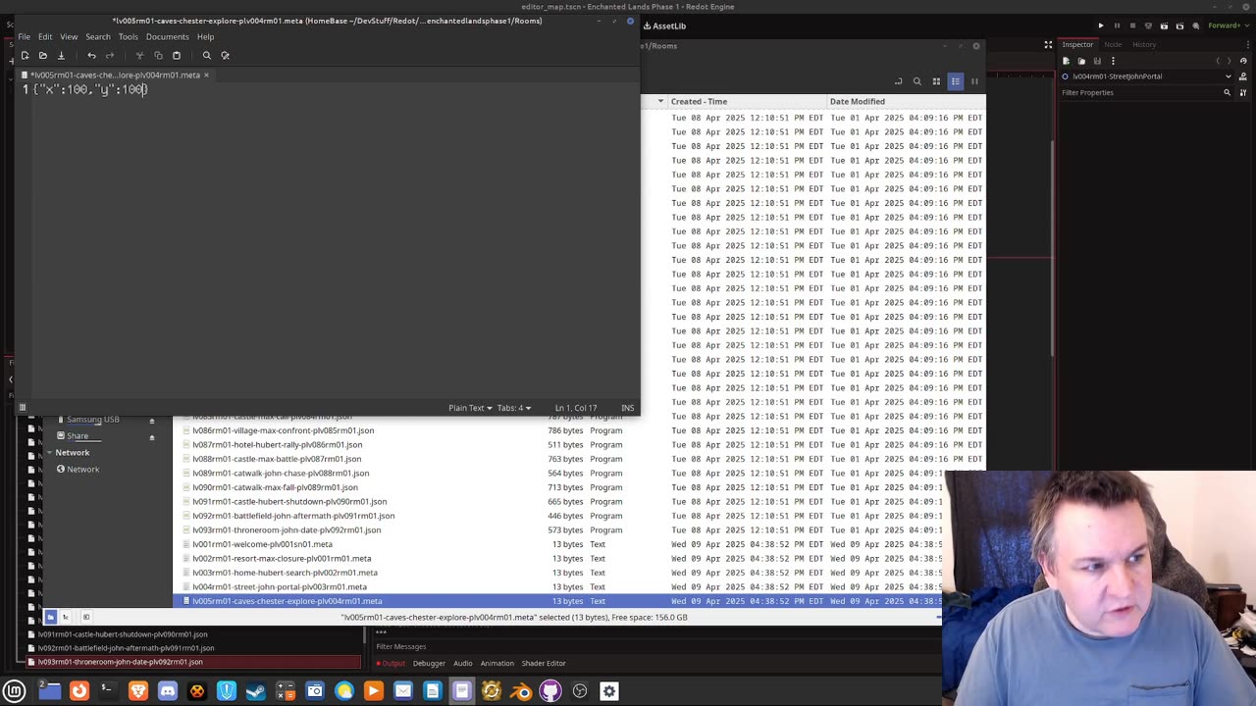The height and width of the screenshot is (706, 1256).
Task: Pause the running project in Redot
Action: (1117, 25)
